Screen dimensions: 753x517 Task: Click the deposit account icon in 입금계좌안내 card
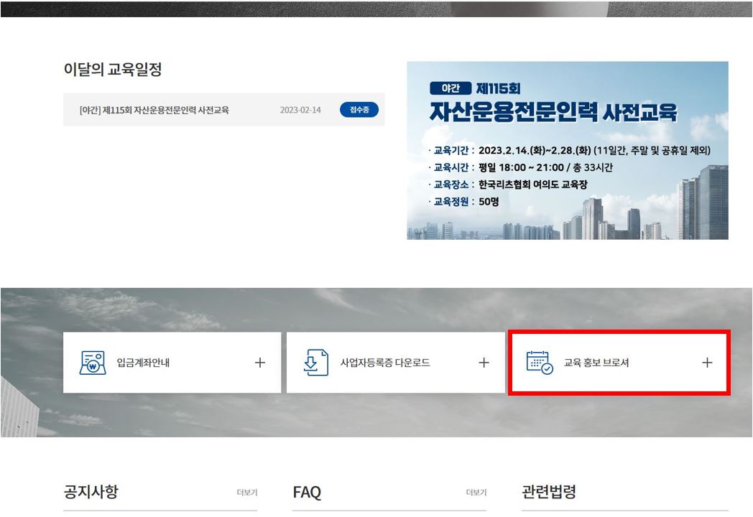click(92, 363)
